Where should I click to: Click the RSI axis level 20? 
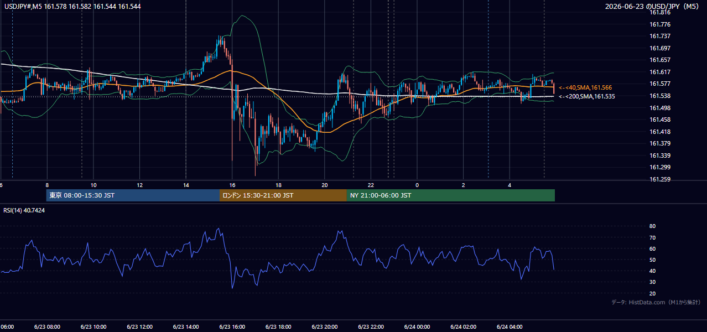653,293
